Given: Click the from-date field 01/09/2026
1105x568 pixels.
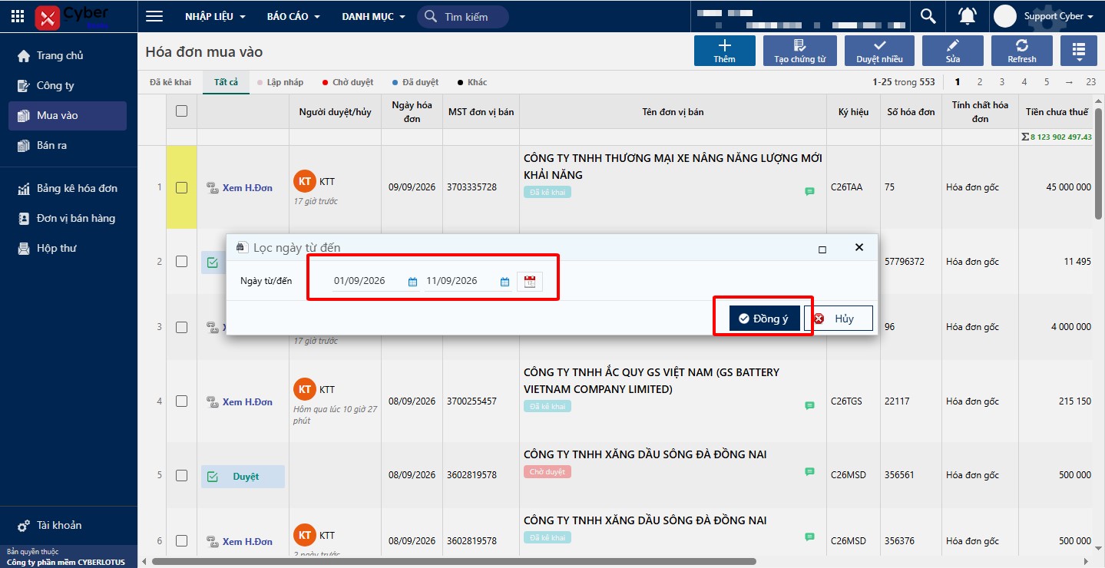Looking at the screenshot, I should [367, 281].
